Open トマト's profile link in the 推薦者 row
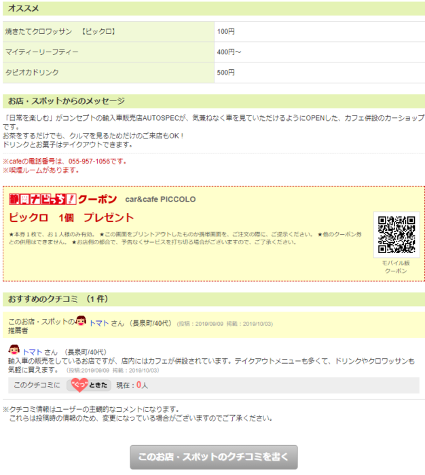The width and height of the screenshot is (425, 475). tap(99, 324)
